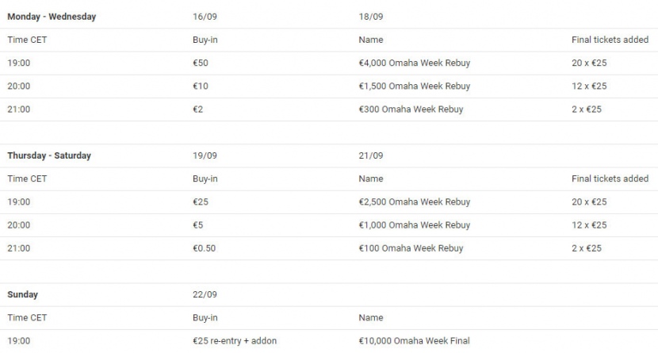Click the €25 re-entry + addon buy-in
This screenshot has width=658, height=353.
point(235,341)
